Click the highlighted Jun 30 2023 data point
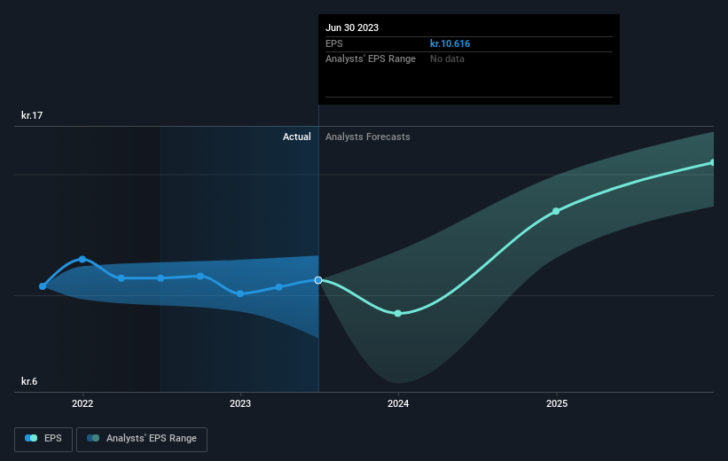 [318, 280]
